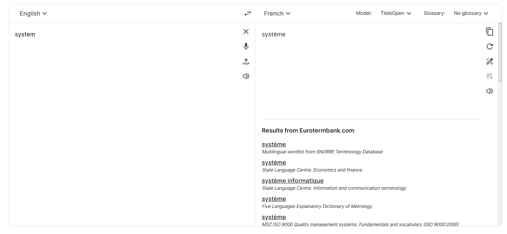Click the add-to-list icon on the translation panel

(x=489, y=76)
